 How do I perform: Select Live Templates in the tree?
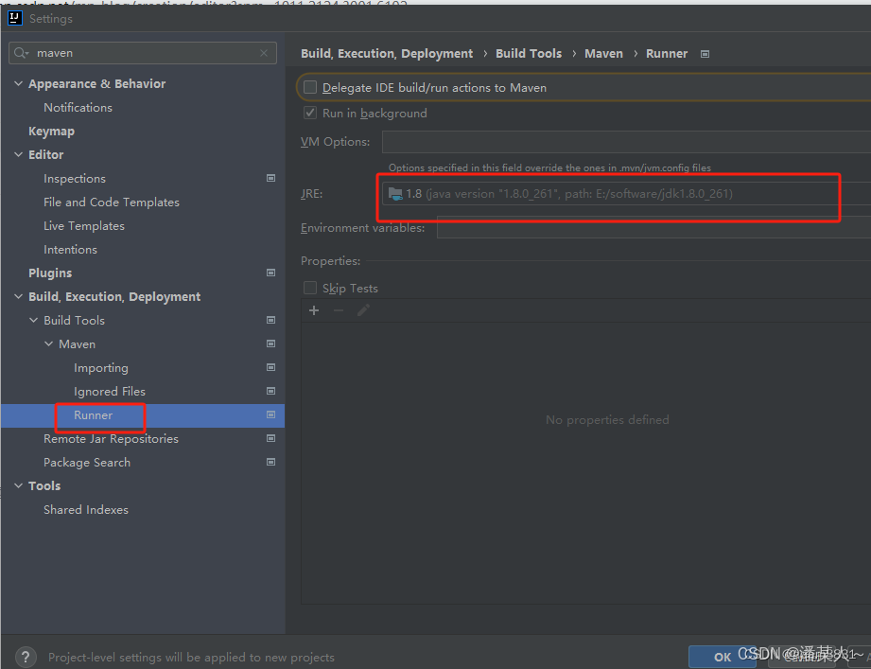click(x=84, y=225)
